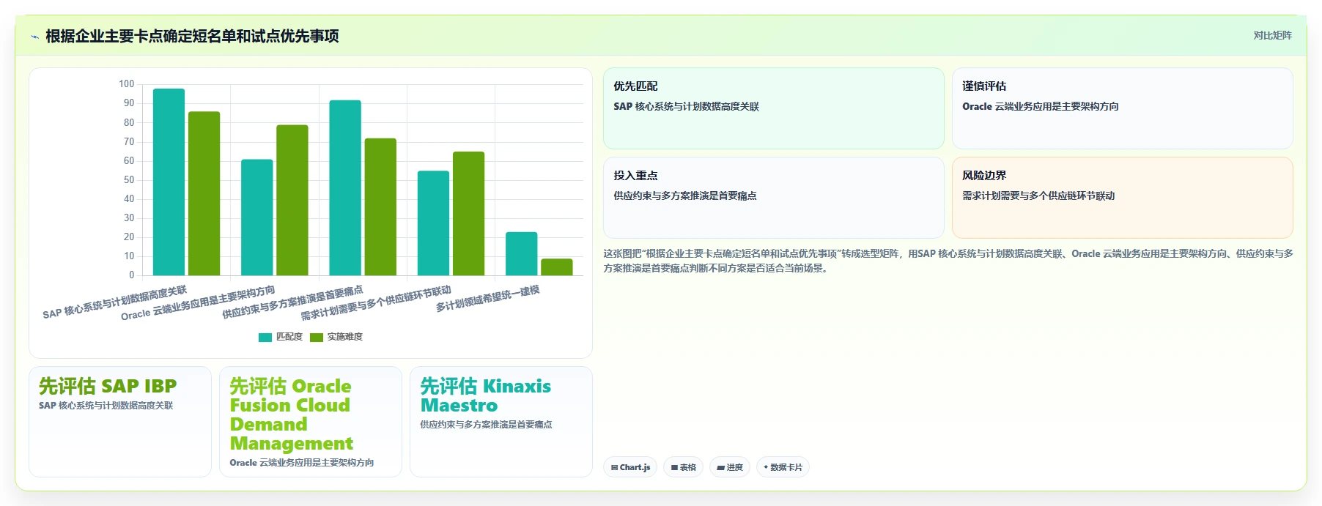
Task: Toggle the 匹配度 legend item
Action: [281, 337]
